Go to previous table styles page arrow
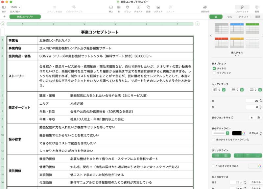 click(211, 36)
